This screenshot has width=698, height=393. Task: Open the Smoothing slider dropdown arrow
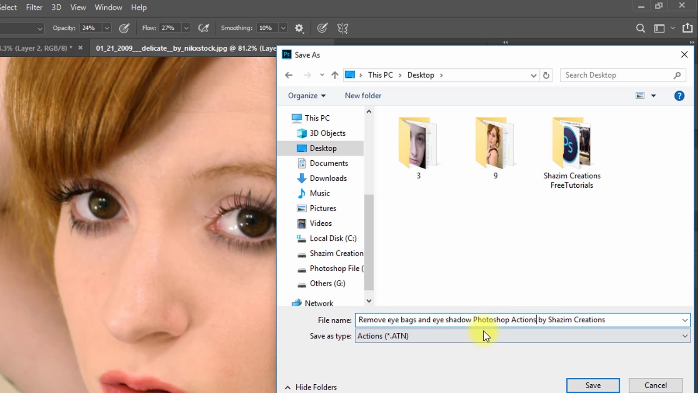click(x=283, y=28)
